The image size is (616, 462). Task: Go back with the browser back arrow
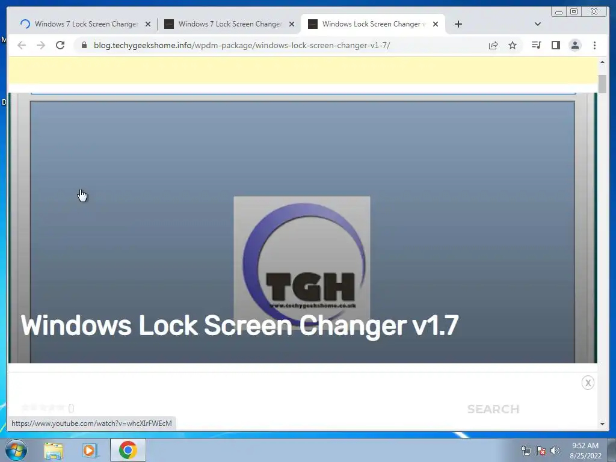tap(22, 45)
